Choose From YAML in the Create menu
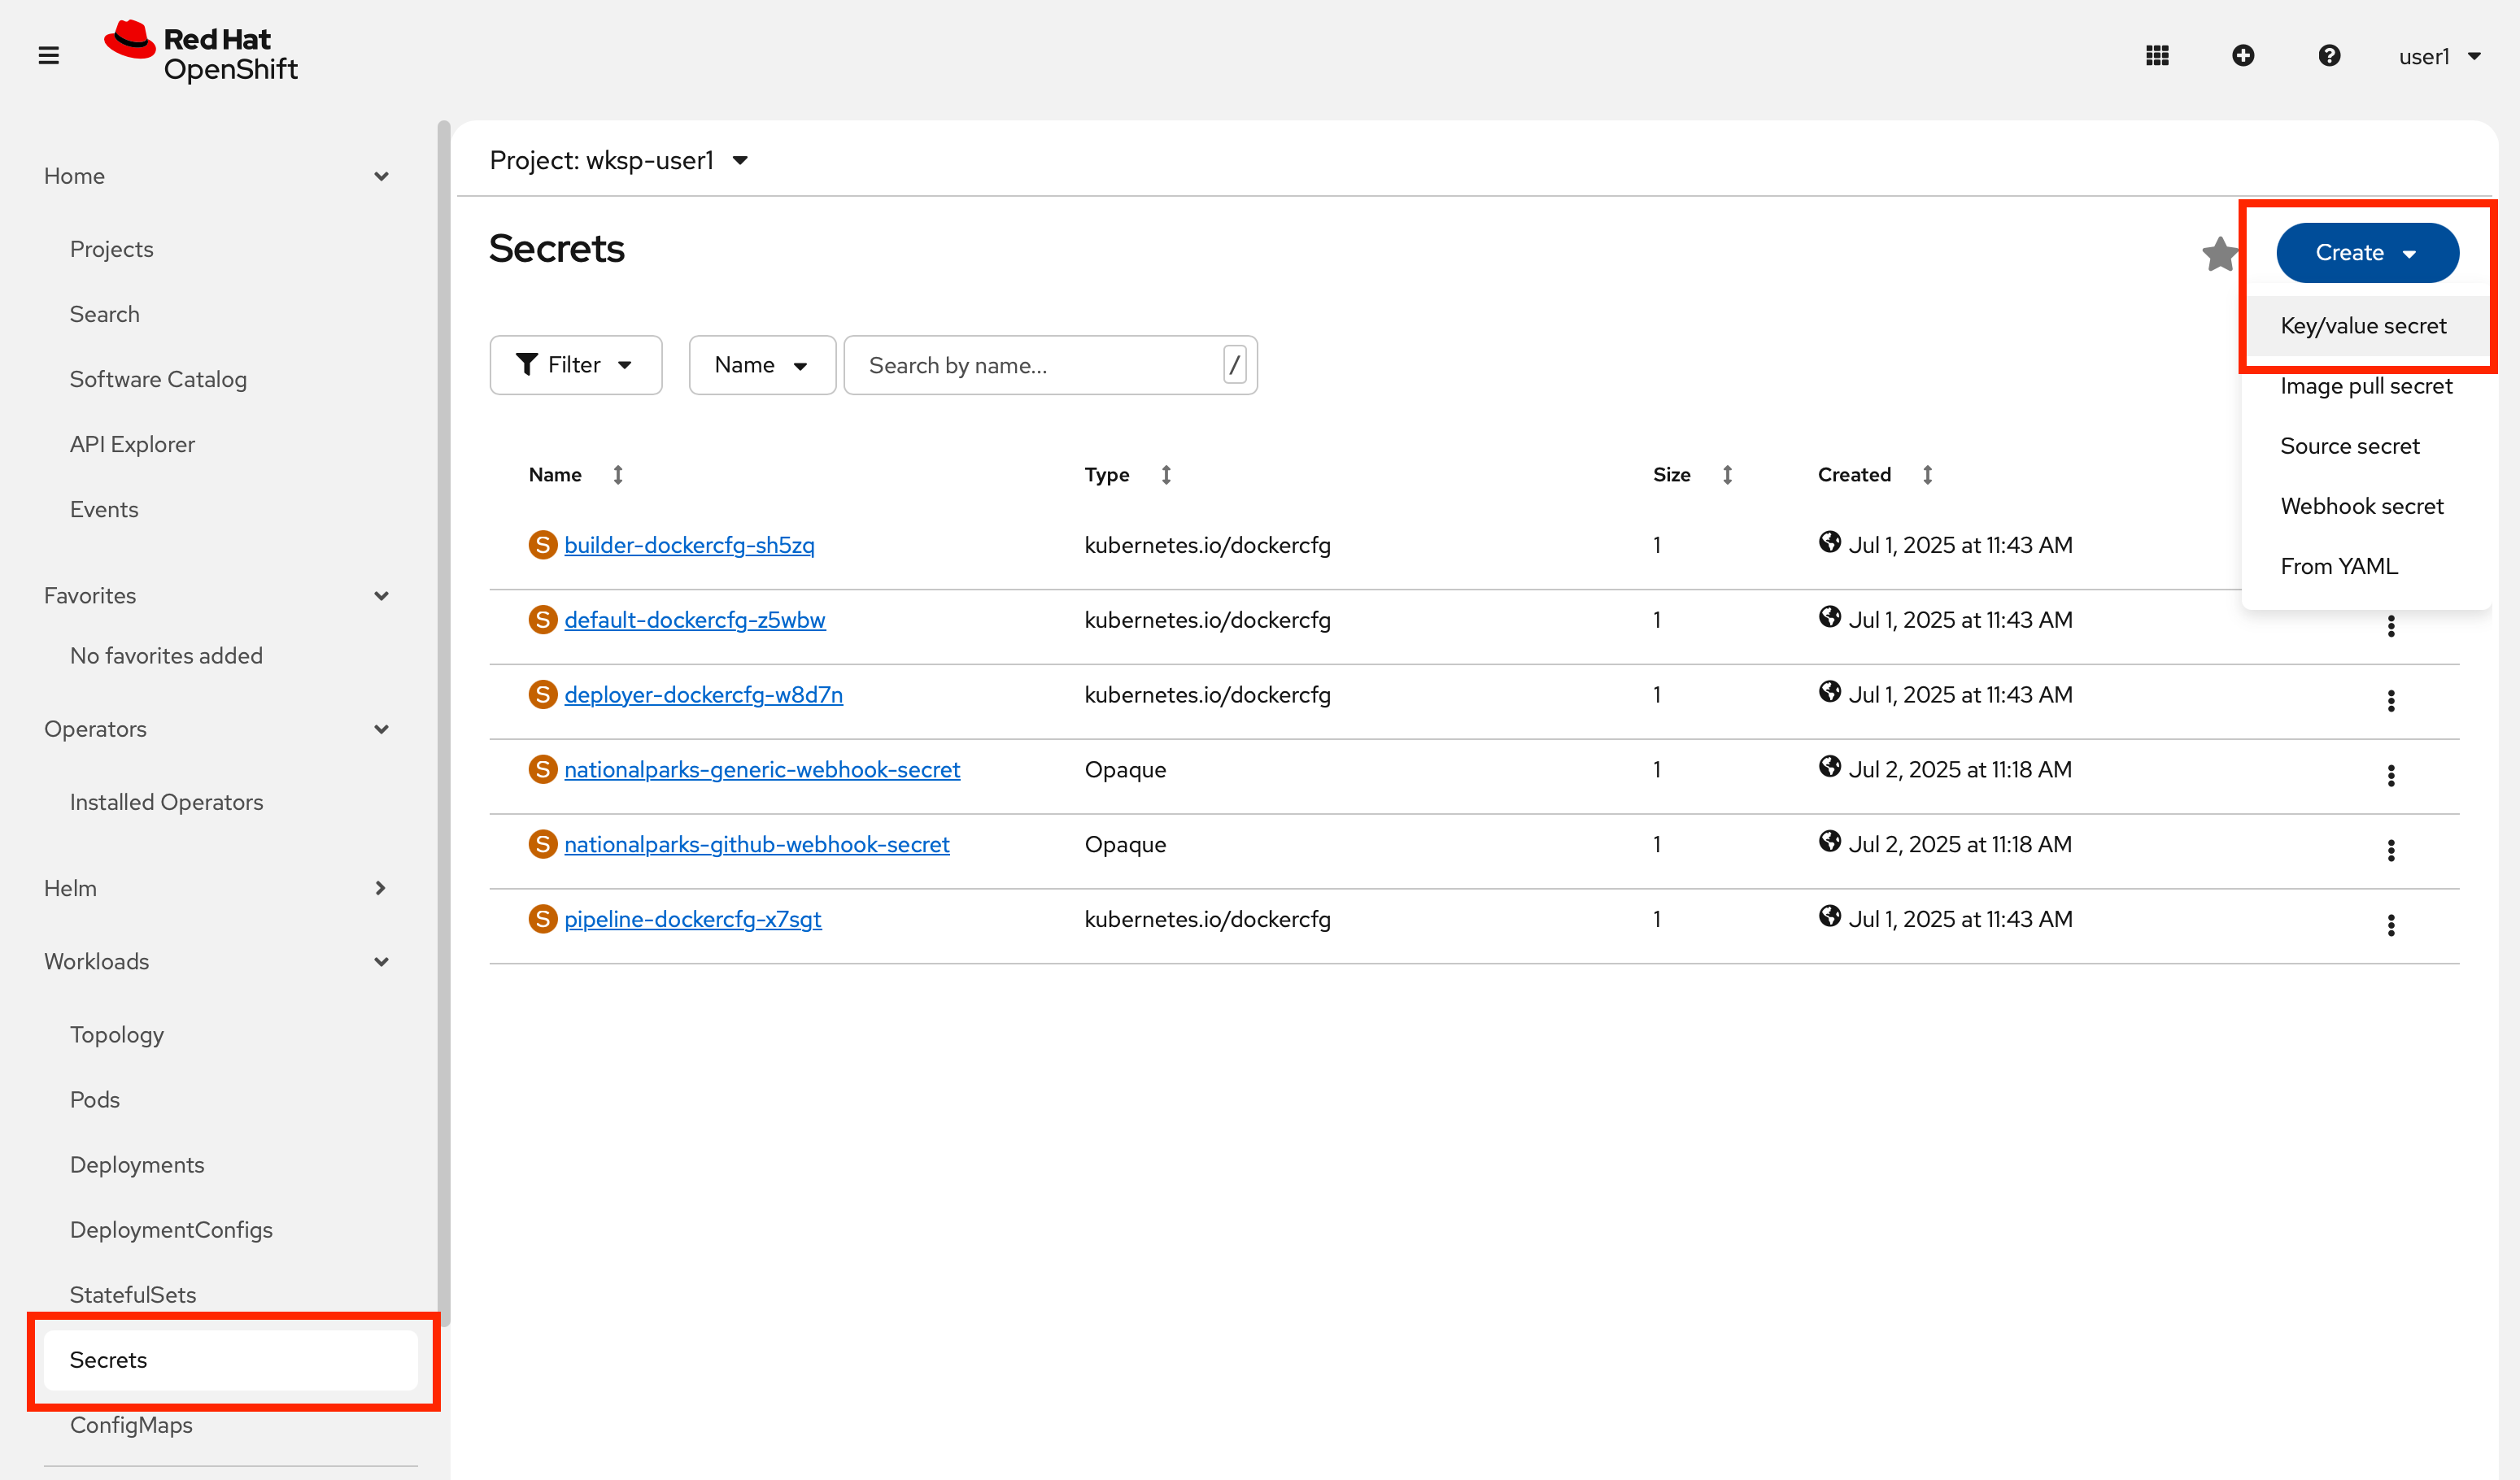2520x1480 pixels. pyautogui.click(x=2338, y=566)
